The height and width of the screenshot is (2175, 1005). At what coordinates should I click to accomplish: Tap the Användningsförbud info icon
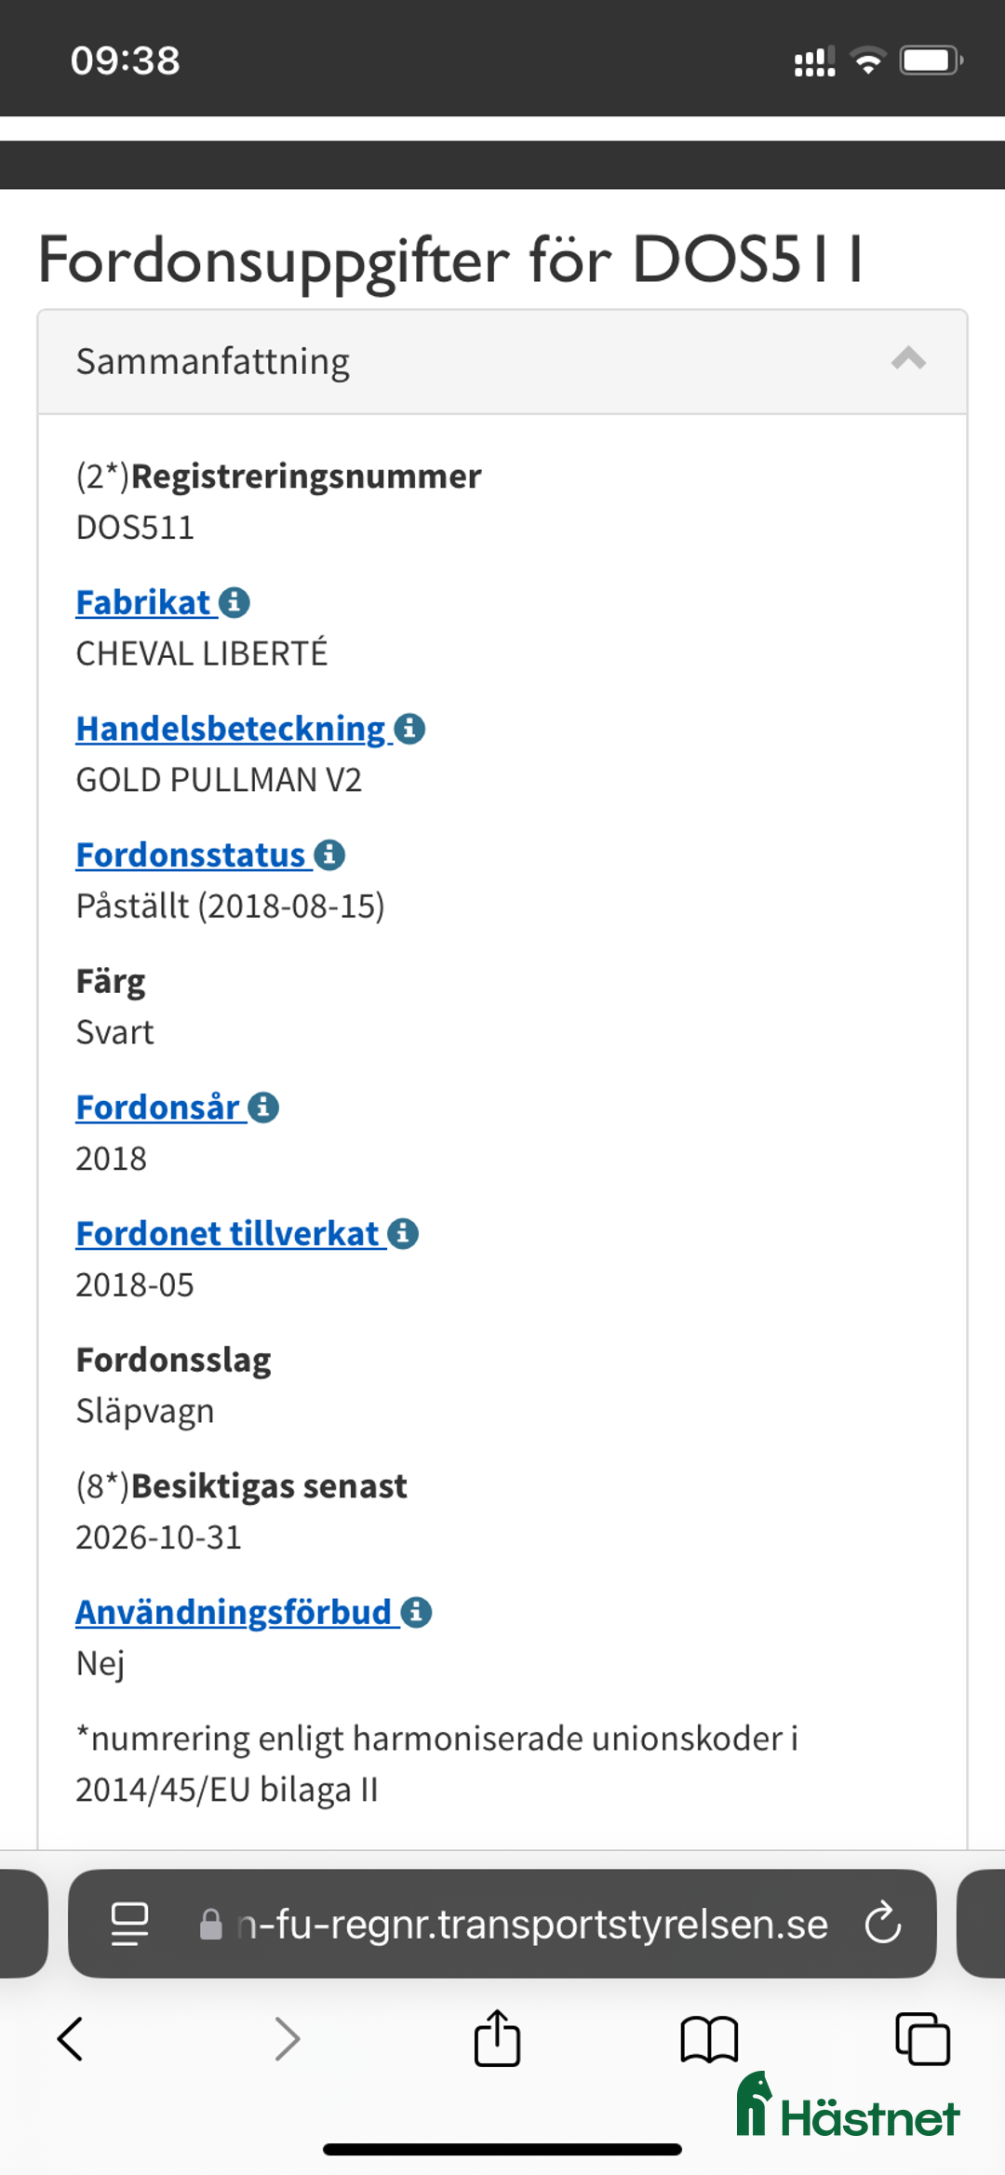(x=415, y=1612)
